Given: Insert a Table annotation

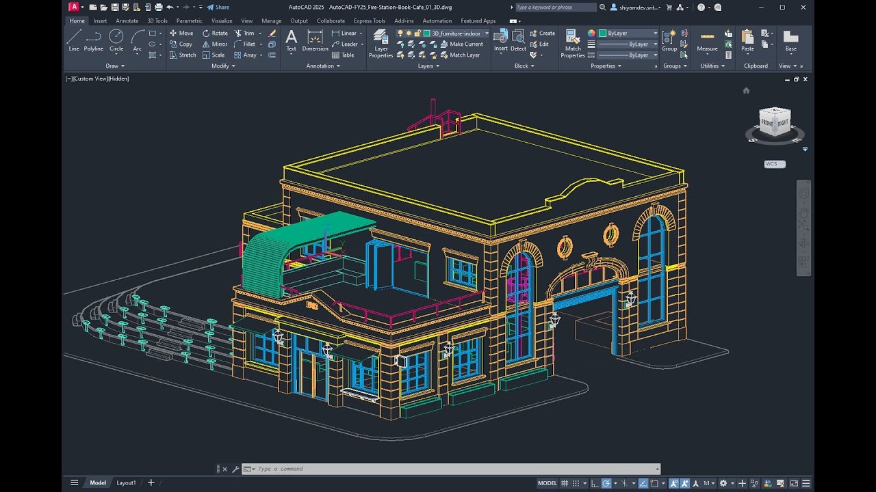Looking at the screenshot, I should pos(343,55).
